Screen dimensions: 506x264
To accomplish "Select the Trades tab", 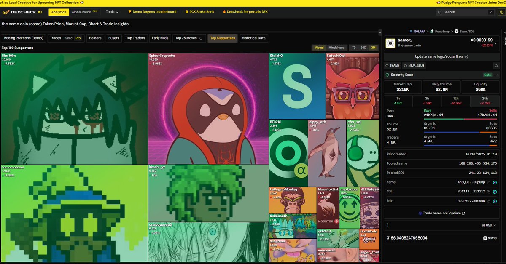I will (x=56, y=38).
